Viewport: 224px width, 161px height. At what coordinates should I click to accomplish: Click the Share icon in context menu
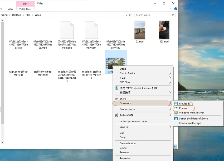click(x=117, y=99)
